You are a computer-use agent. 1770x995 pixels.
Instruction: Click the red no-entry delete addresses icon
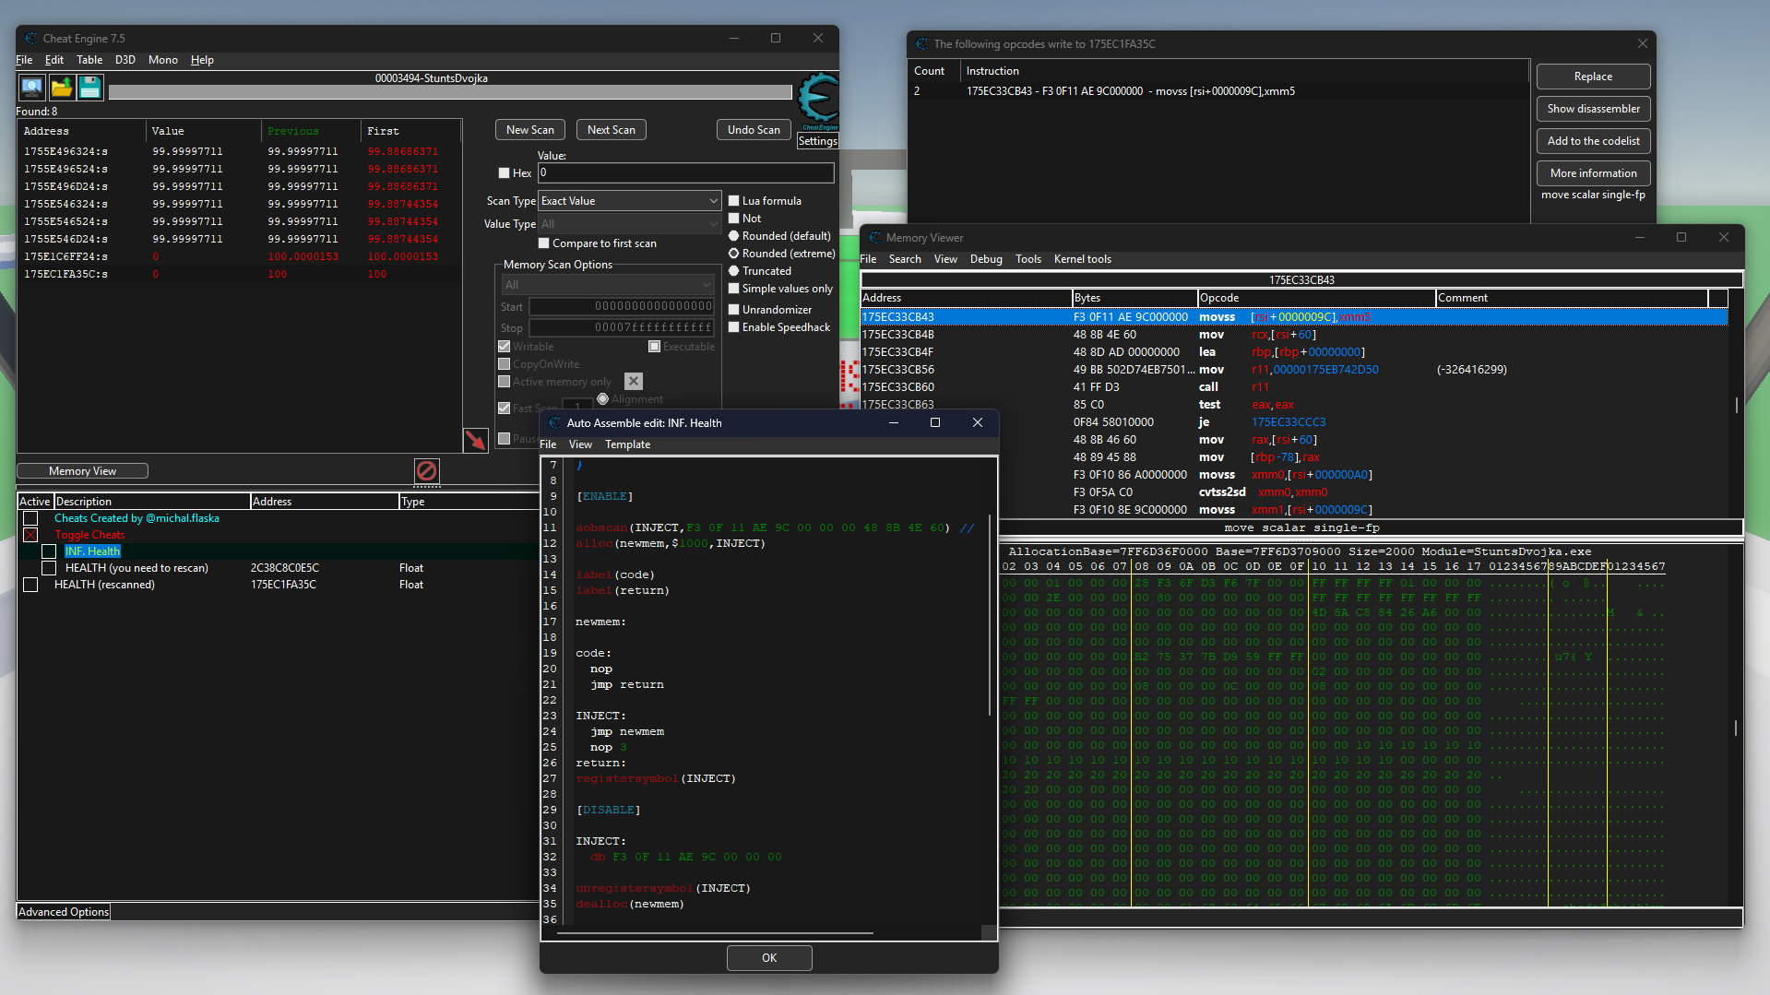[426, 471]
